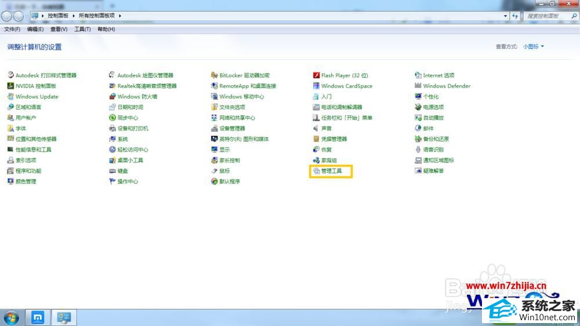Open the RemoteApp 和桌面连接 link

(248, 86)
